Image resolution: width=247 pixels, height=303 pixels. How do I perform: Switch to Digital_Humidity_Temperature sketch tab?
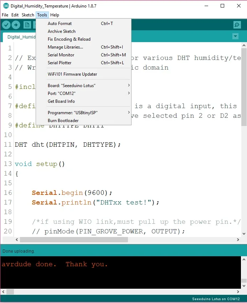coord(19,37)
